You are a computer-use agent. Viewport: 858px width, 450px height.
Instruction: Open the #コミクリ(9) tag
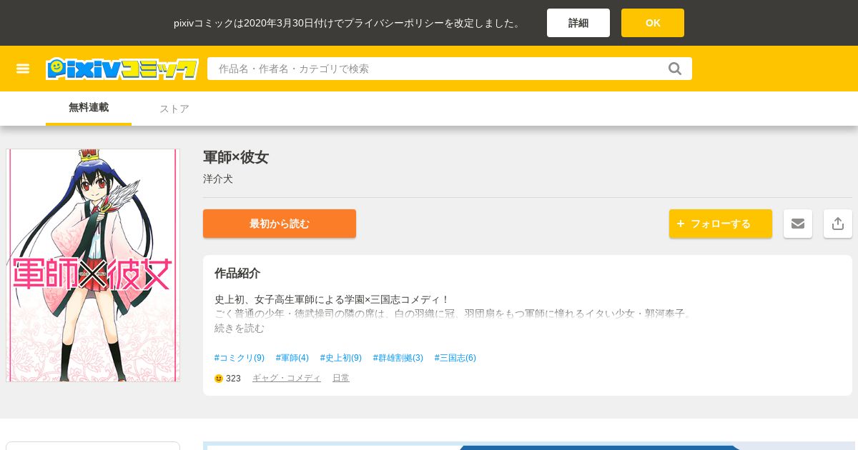point(240,358)
